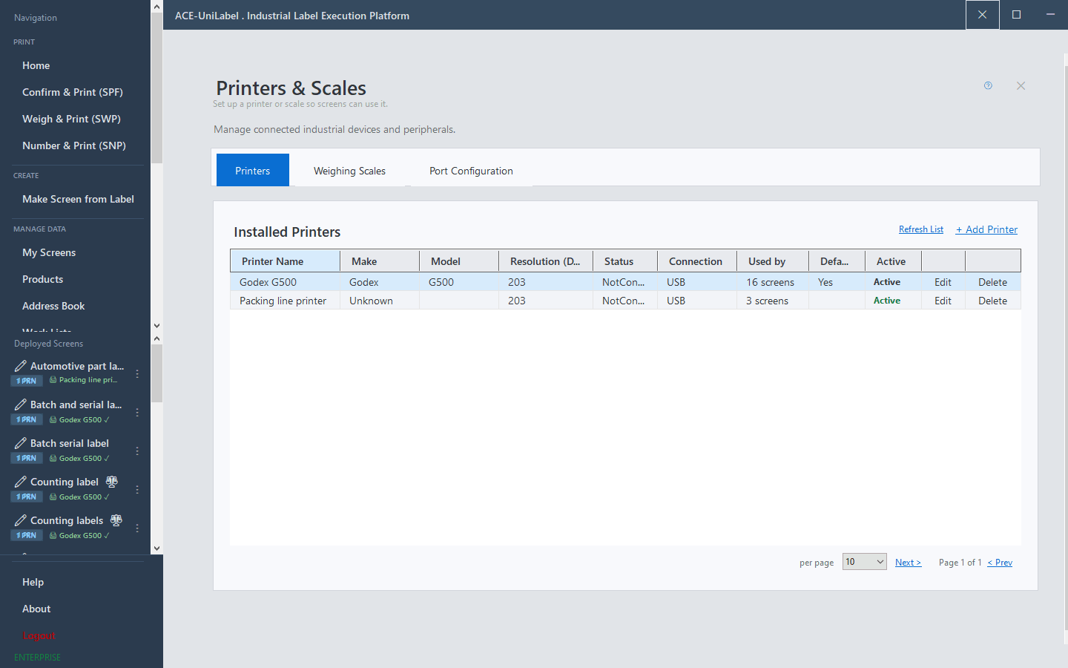This screenshot has height=668, width=1068.
Task: Go to Home in navigation
Action: point(36,65)
